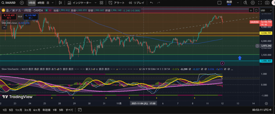The width and height of the screenshot is (275, 114).
Task: Enter fullscreen mode
Action: coord(260,3)
